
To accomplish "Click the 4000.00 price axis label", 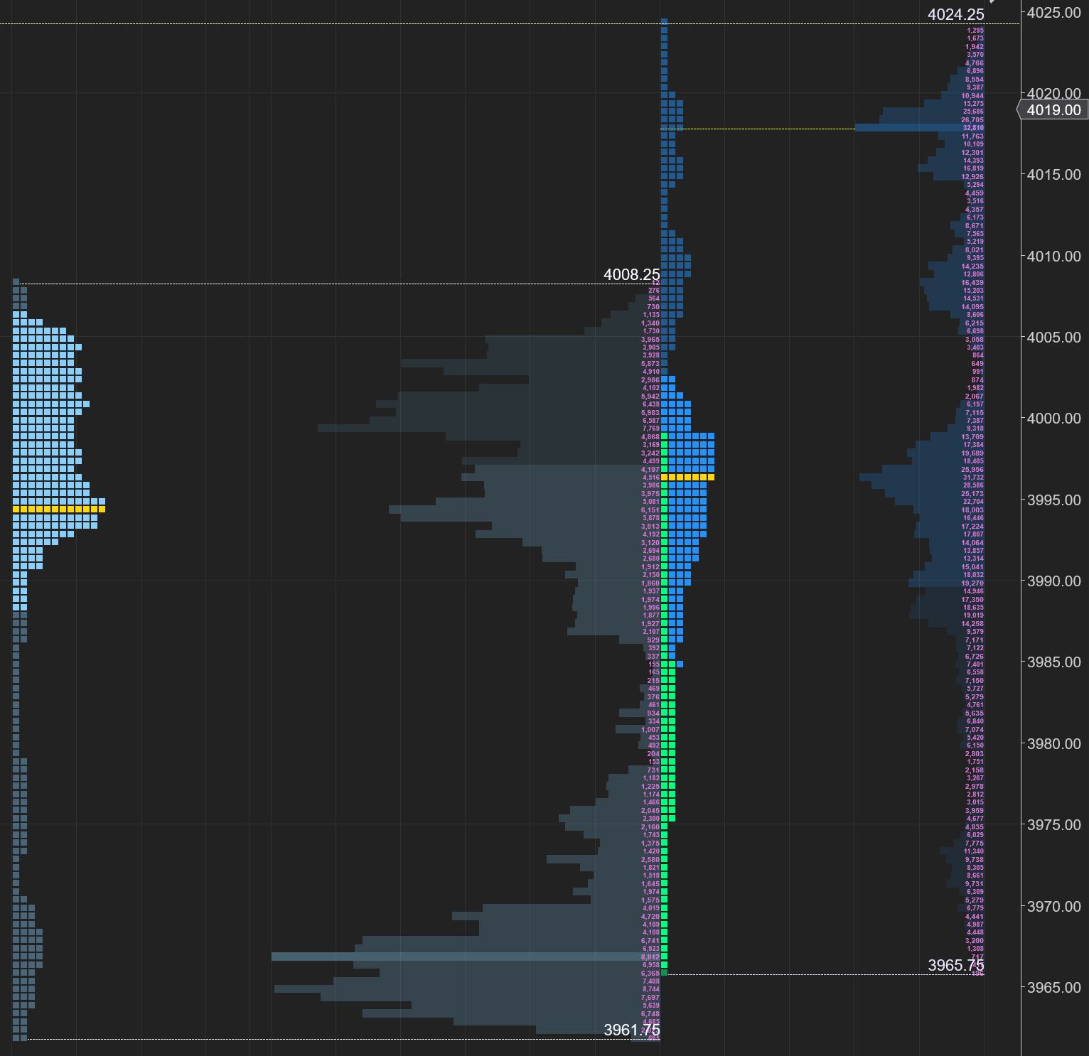I will point(1053,418).
